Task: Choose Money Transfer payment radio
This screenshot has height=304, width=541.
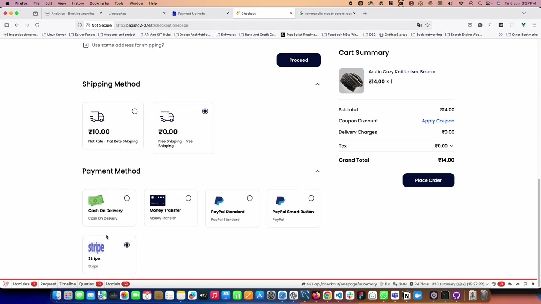Action: [188, 198]
